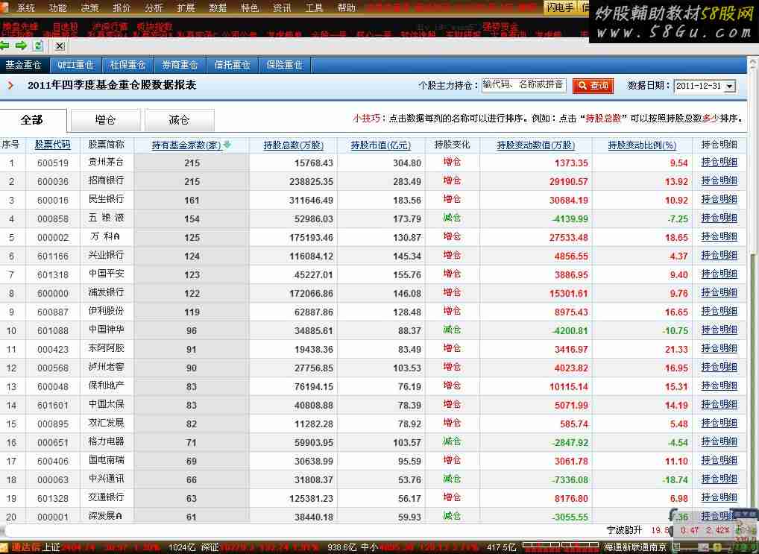Open 持仓明细 for 双汇发展
Viewport: 759px width, 554px height.
pyautogui.click(x=719, y=424)
